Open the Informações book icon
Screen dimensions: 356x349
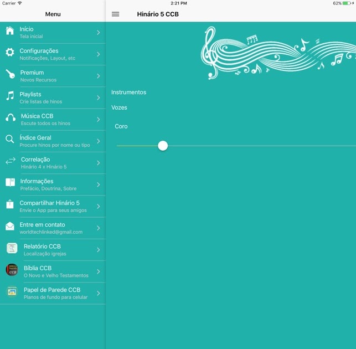(10, 182)
